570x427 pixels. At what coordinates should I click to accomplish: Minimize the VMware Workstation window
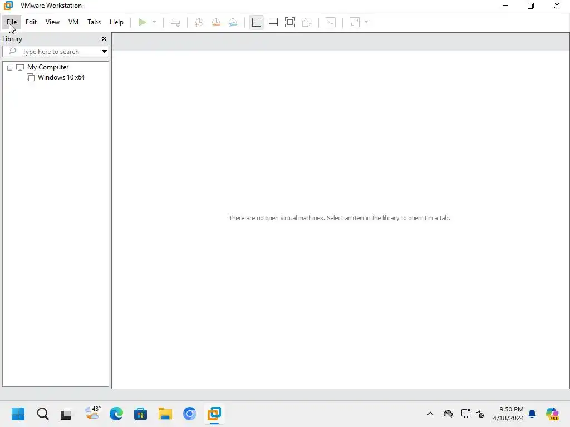505,6
